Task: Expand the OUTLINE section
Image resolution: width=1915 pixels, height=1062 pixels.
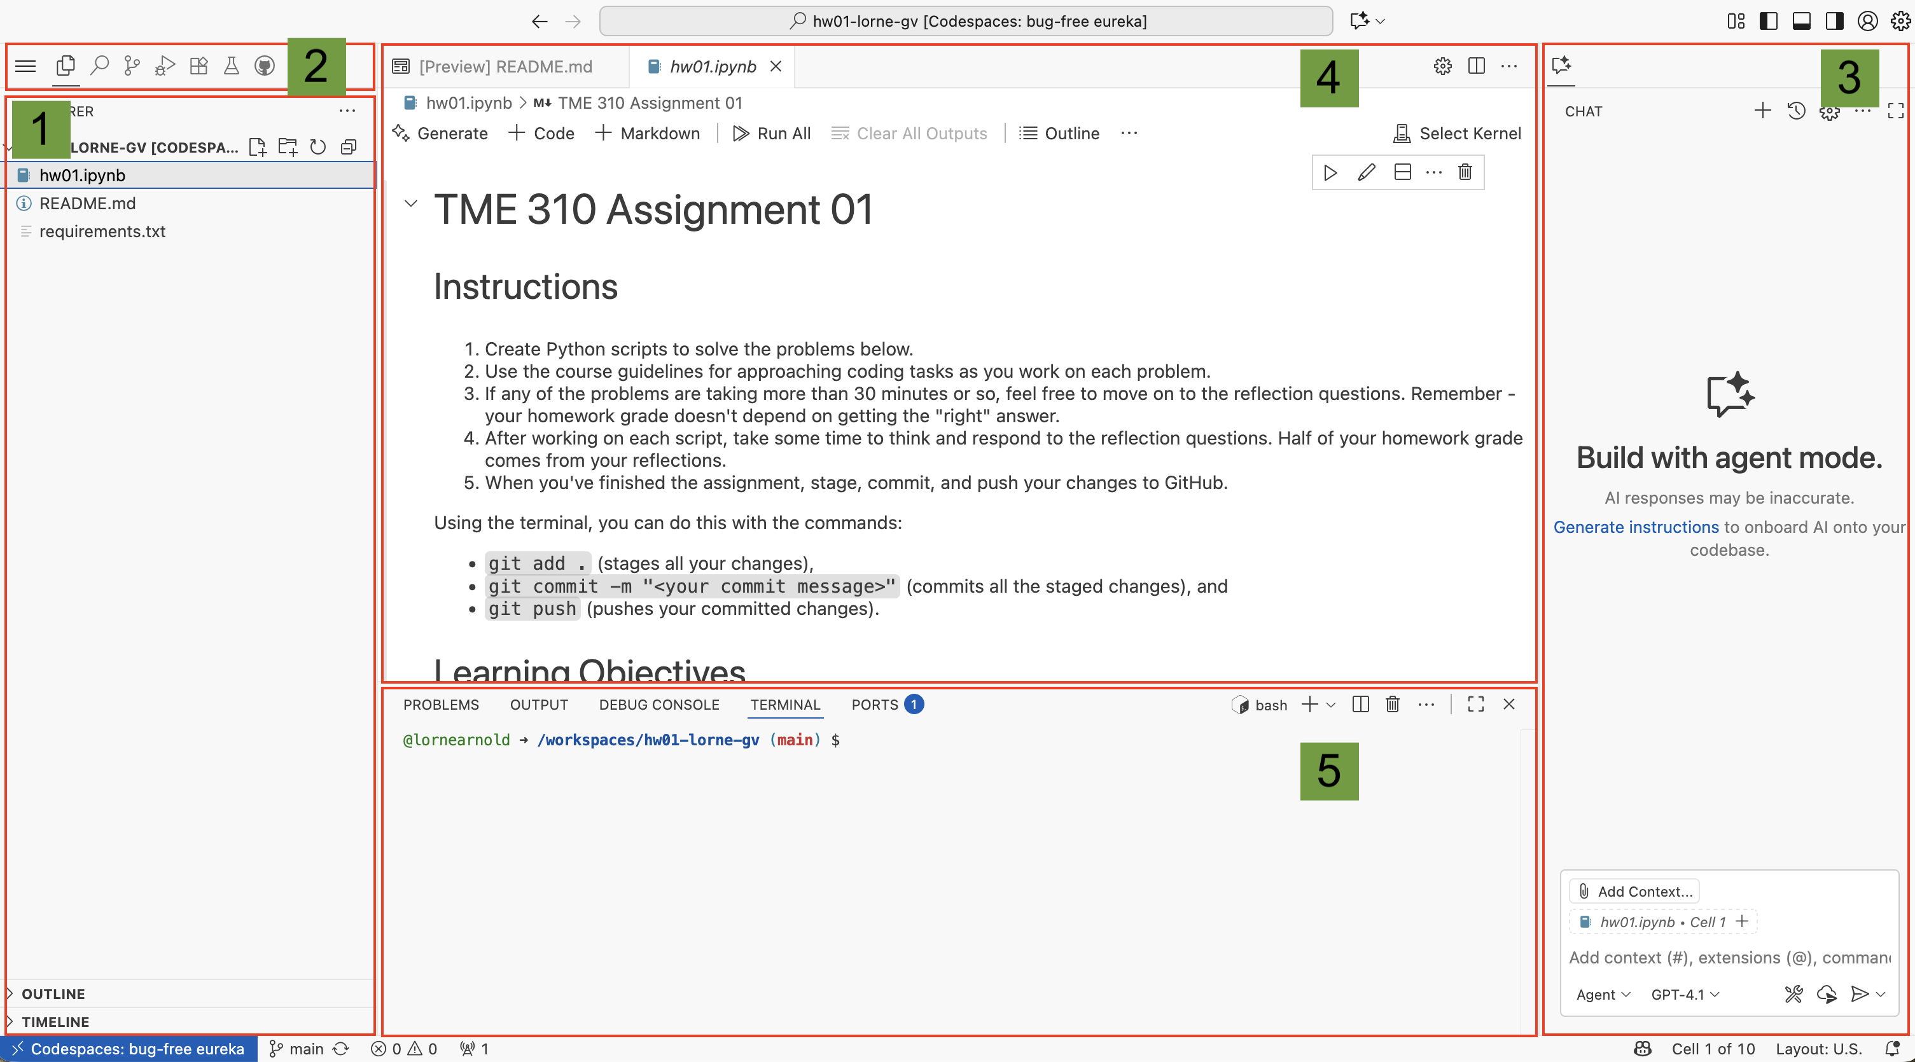Action: (53, 993)
